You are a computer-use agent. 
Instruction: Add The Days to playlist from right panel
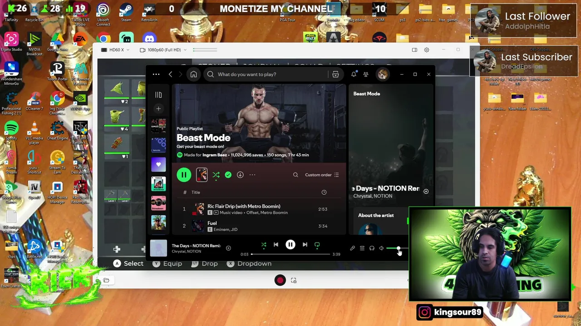pyautogui.click(x=426, y=192)
